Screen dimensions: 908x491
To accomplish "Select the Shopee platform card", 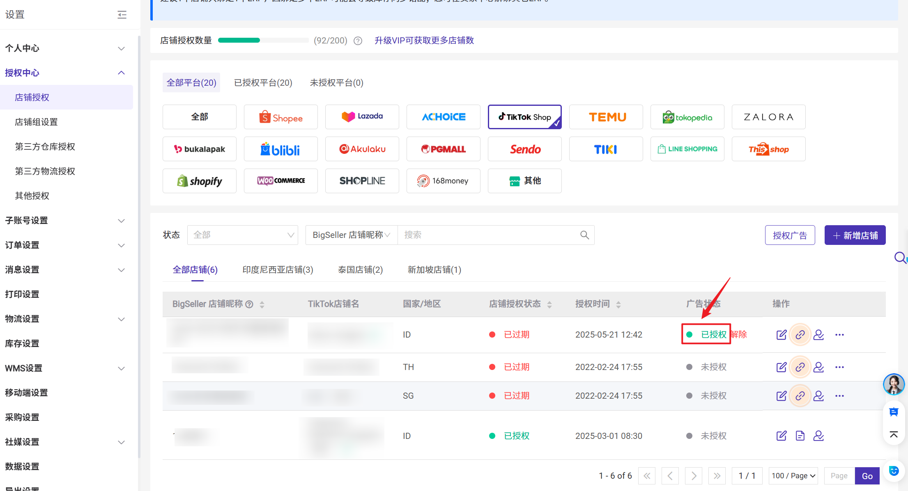I will tap(281, 117).
